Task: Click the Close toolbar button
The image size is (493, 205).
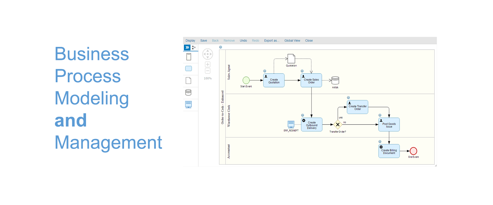Action: tap(309, 40)
